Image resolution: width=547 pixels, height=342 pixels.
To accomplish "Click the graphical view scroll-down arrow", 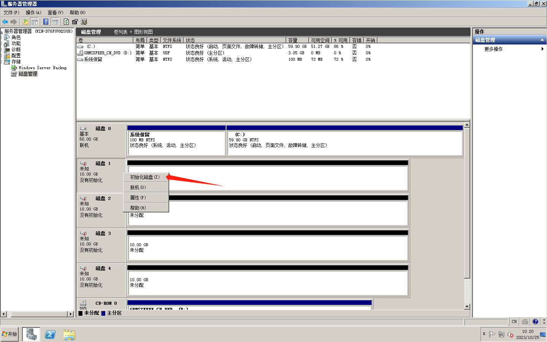I will coord(467,306).
